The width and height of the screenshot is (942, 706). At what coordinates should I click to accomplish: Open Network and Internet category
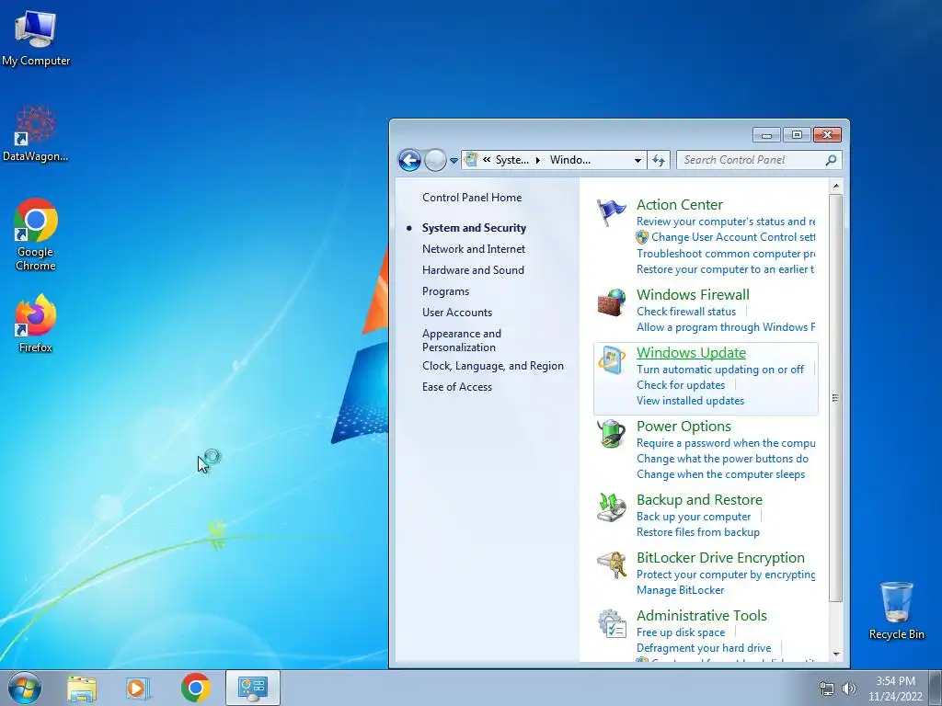click(474, 249)
